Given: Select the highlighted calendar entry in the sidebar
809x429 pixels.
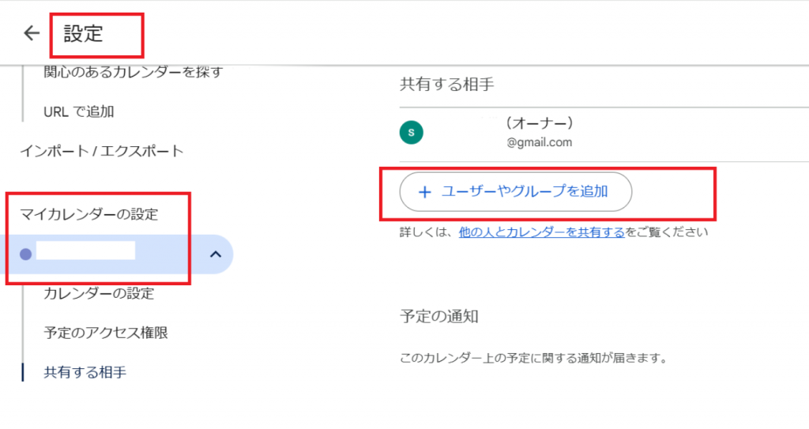Looking at the screenshot, I should [x=117, y=254].
